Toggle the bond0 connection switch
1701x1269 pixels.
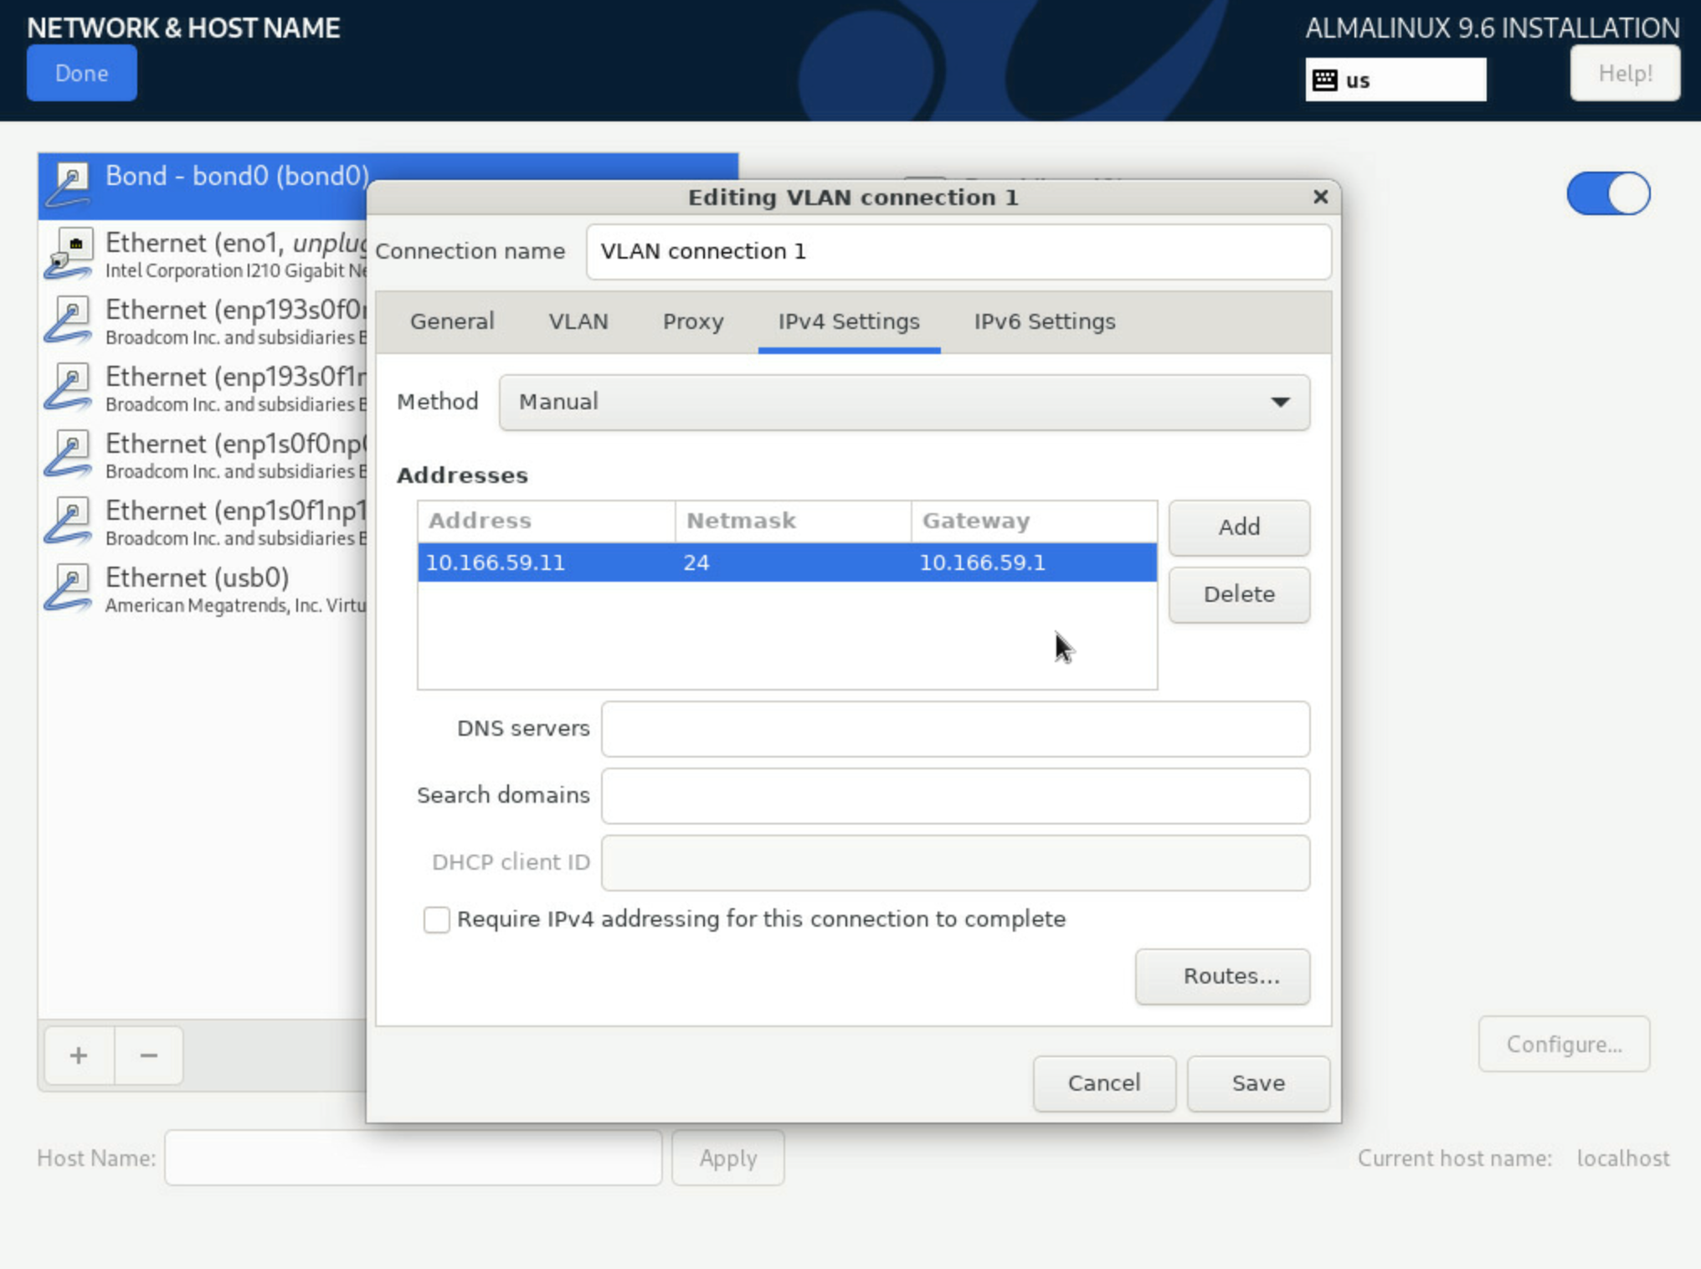[1608, 194]
